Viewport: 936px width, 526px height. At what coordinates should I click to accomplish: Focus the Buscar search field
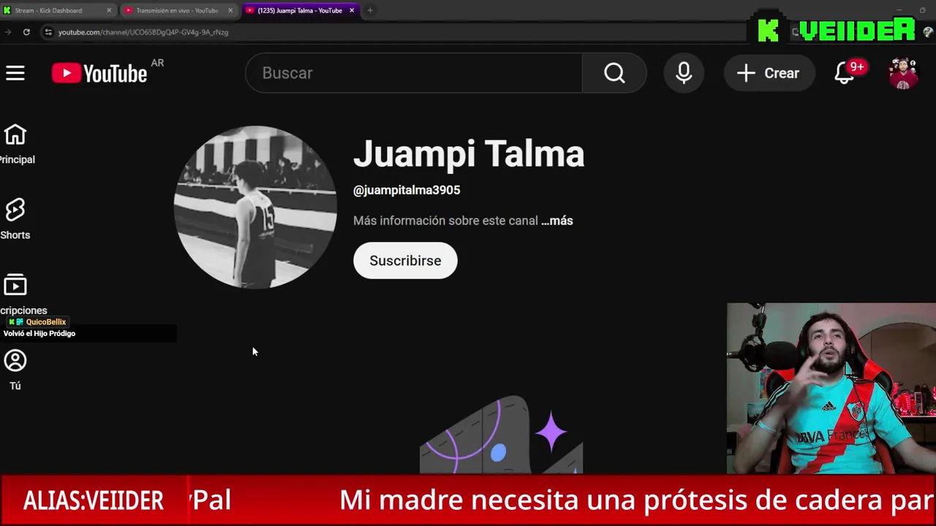coord(414,73)
